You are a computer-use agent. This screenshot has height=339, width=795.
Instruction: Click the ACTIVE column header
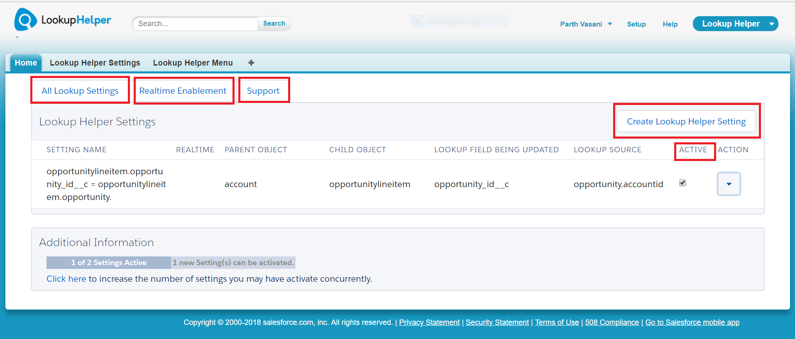[x=693, y=150]
